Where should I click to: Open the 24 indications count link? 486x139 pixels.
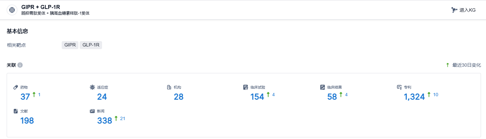point(102,97)
